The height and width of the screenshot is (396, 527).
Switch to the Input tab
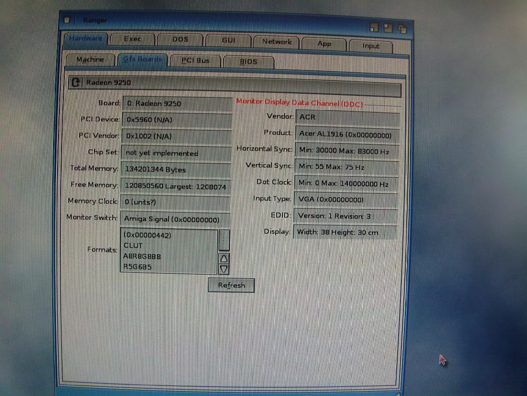pyautogui.click(x=371, y=46)
